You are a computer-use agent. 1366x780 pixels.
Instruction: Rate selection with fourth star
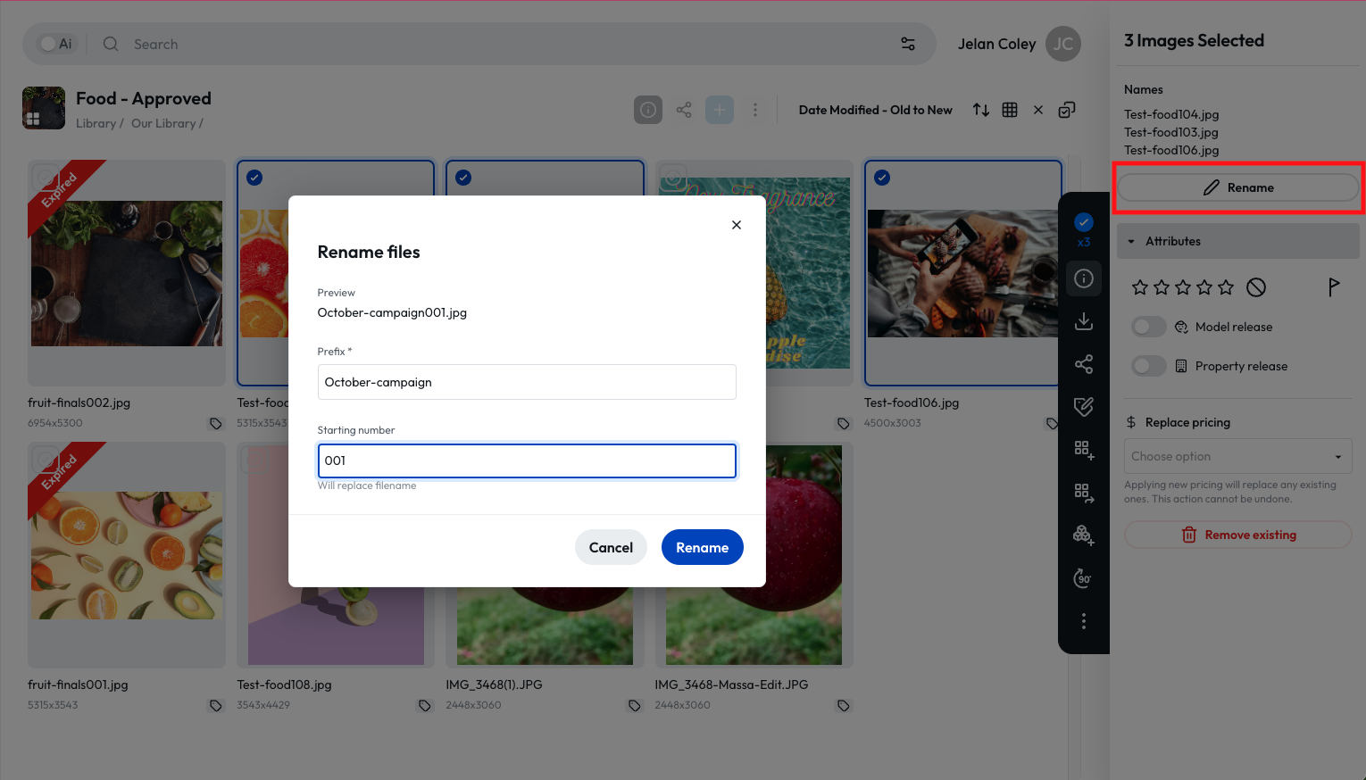[x=1204, y=287]
